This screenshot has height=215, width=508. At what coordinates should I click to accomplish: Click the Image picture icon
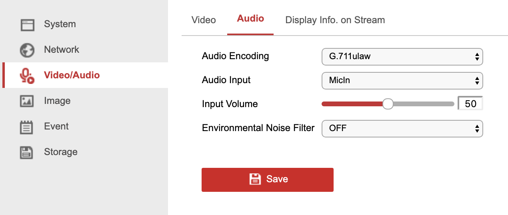tap(27, 101)
